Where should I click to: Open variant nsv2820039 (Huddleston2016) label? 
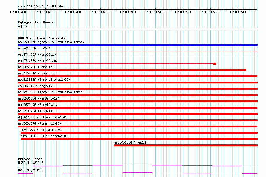pos(45,136)
